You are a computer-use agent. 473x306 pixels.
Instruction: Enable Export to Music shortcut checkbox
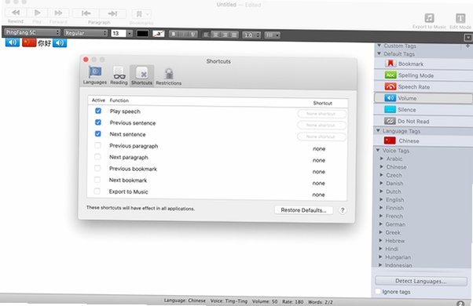coord(97,191)
